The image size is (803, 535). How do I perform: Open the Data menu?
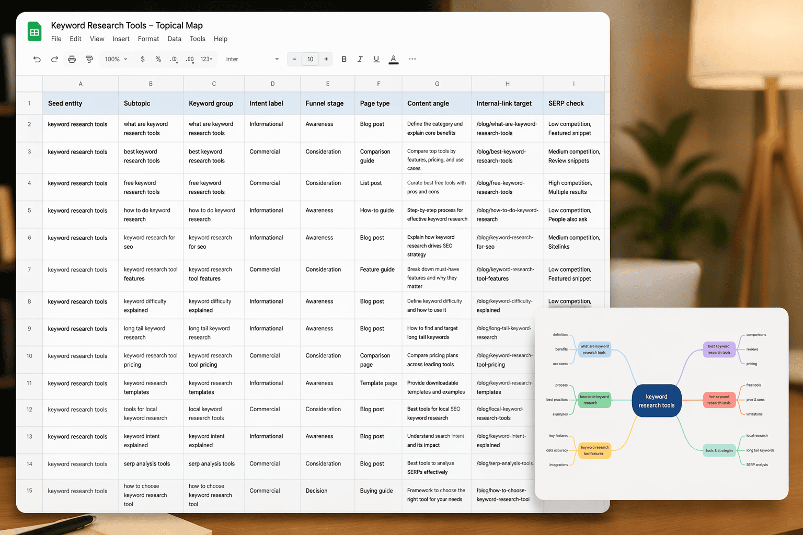(175, 39)
